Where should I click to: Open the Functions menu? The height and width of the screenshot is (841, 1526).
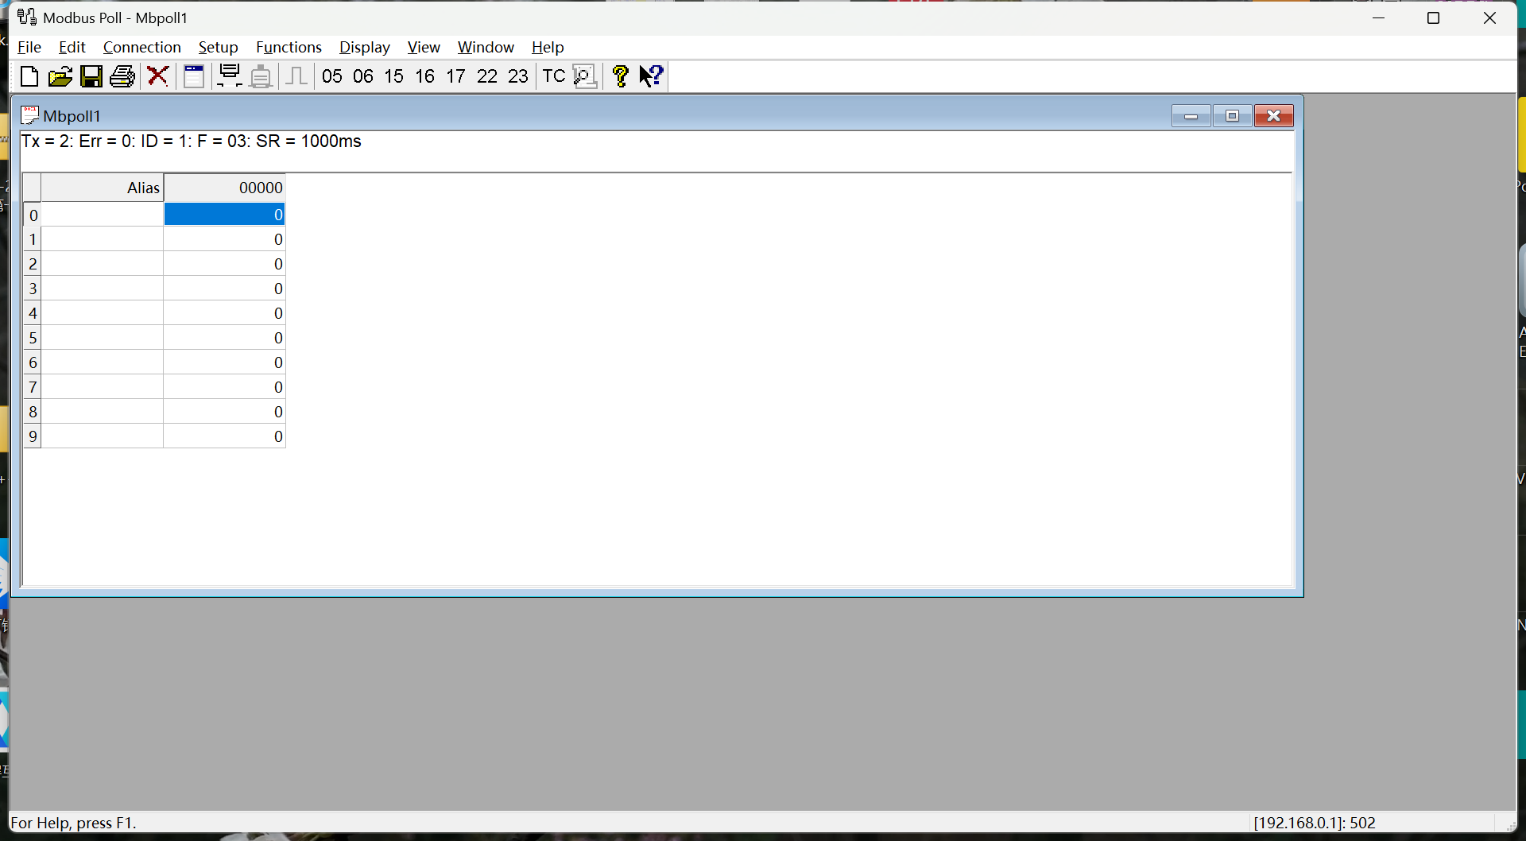[x=289, y=48]
